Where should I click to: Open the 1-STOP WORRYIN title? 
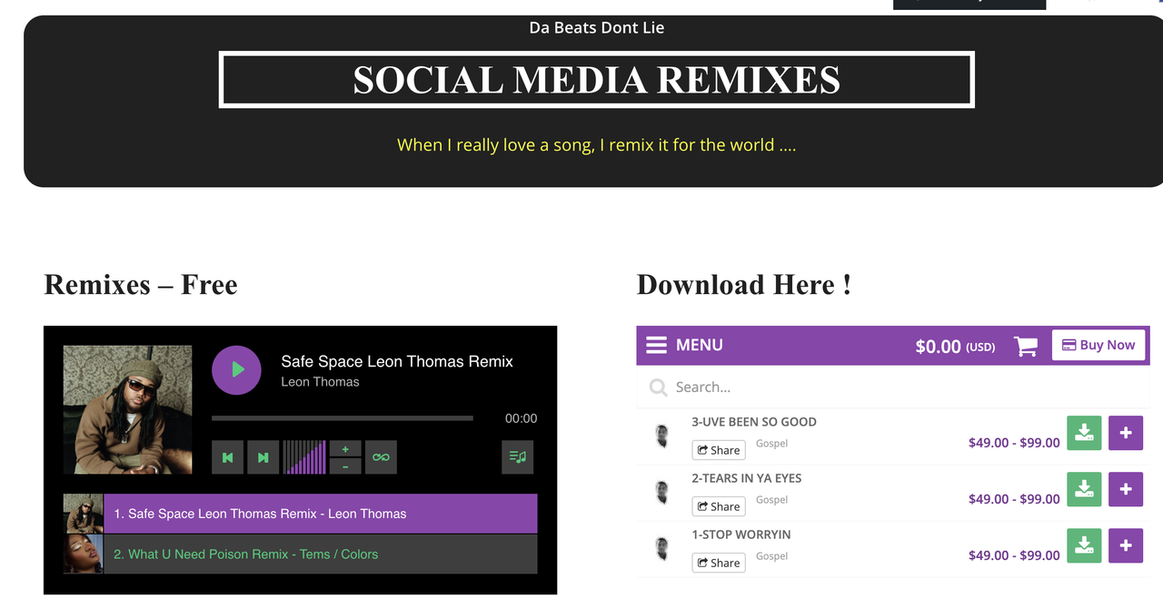click(741, 534)
